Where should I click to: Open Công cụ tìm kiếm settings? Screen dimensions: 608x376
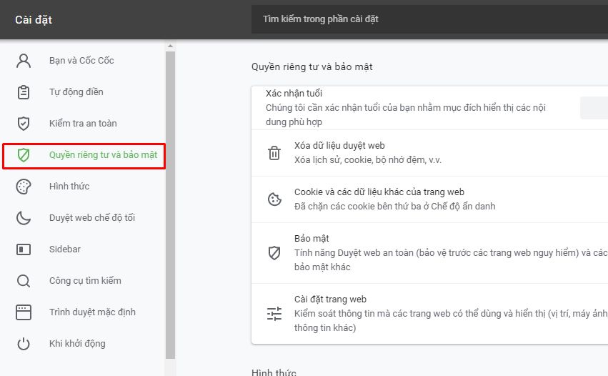pos(85,281)
